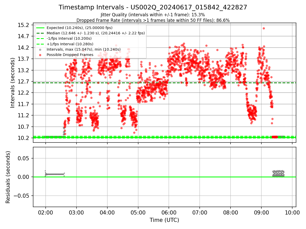
Task: Click the '10.7' y-axis tick label
Action: [x=23, y=126]
